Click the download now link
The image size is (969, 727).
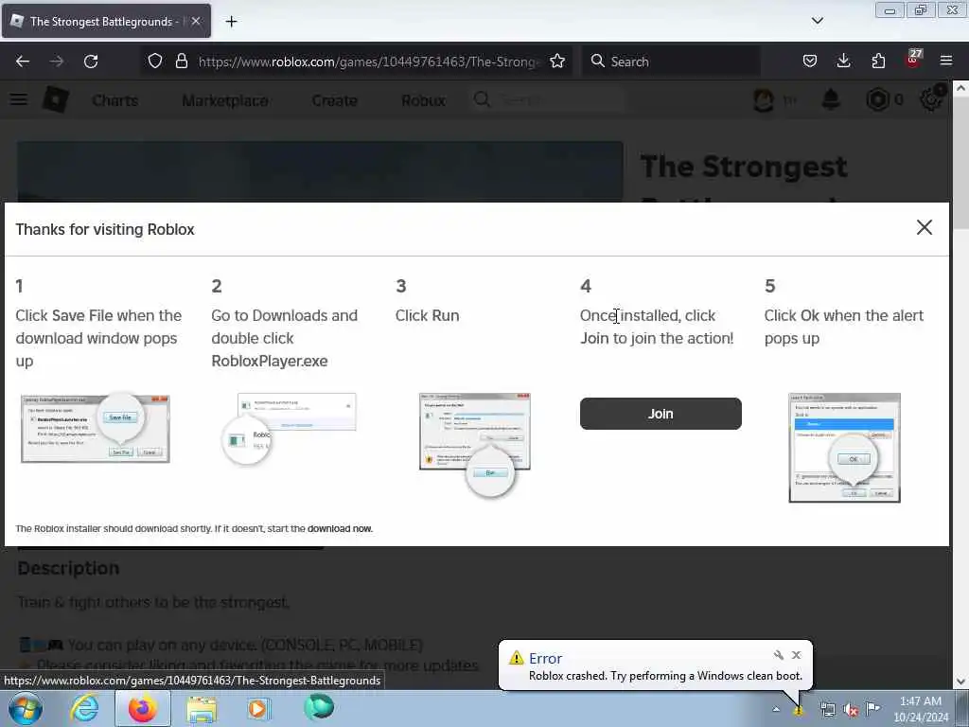coord(340,528)
